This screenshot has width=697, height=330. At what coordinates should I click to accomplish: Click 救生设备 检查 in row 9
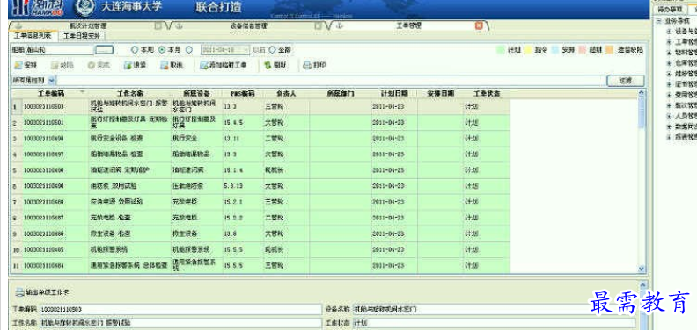pos(111,233)
